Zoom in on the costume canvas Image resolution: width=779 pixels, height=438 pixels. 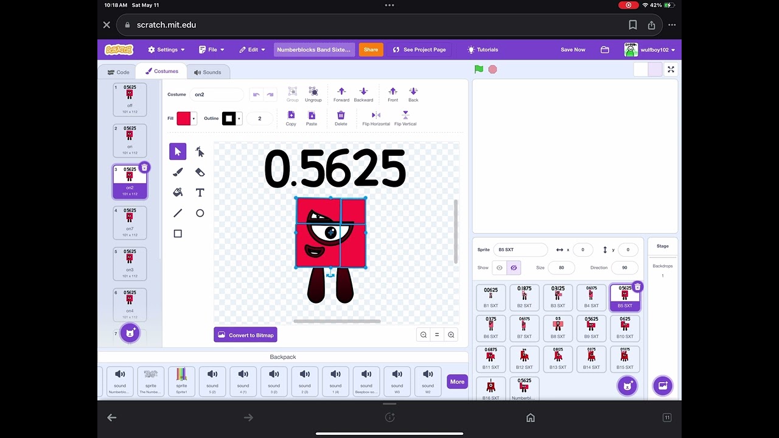(x=451, y=335)
